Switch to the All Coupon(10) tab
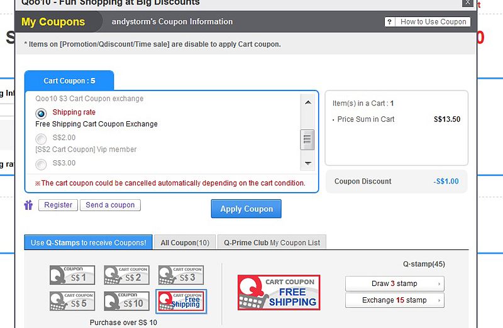Viewport: 503px width, 328px height. click(185, 243)
